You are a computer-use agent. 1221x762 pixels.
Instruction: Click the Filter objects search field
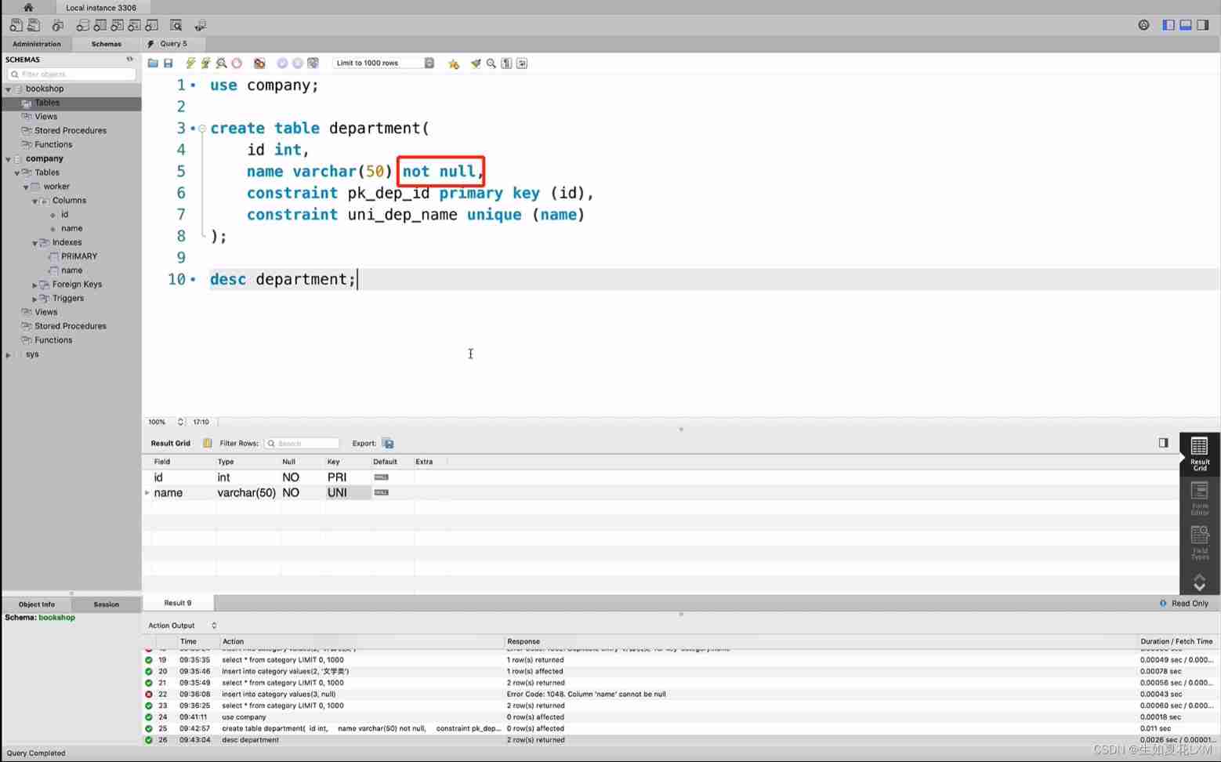coord(71,74)
